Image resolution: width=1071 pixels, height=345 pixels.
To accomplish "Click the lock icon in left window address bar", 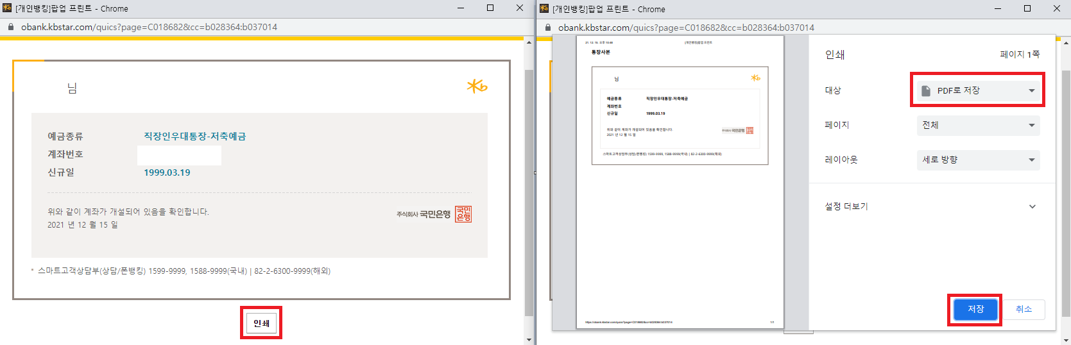I will [x=11, y=27].
